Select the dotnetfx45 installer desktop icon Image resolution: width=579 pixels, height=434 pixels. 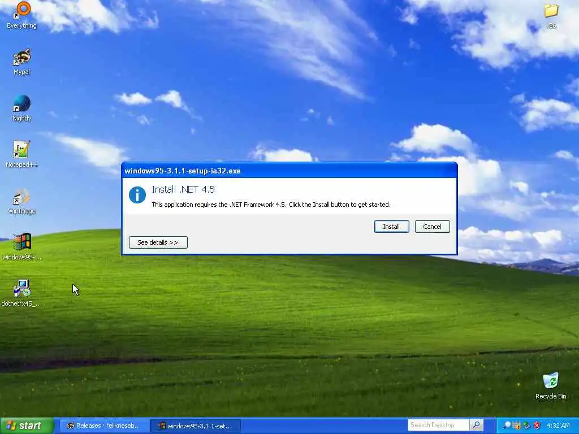pos(22,293)
